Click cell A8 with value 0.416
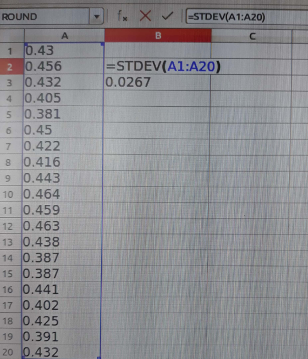Image resolution: width=308 pixels, height=359 pixels. 62,162
